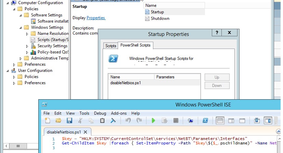
Task: Open the Display Properties link
Action: [96, 18]
